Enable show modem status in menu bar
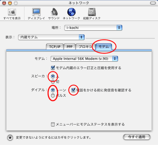 click(53, 124)
